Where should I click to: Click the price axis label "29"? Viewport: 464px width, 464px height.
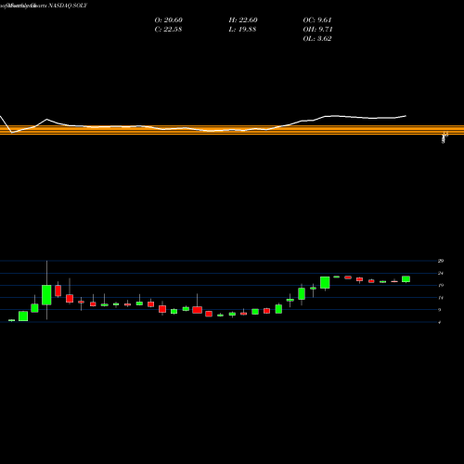(x=441, y=261)
